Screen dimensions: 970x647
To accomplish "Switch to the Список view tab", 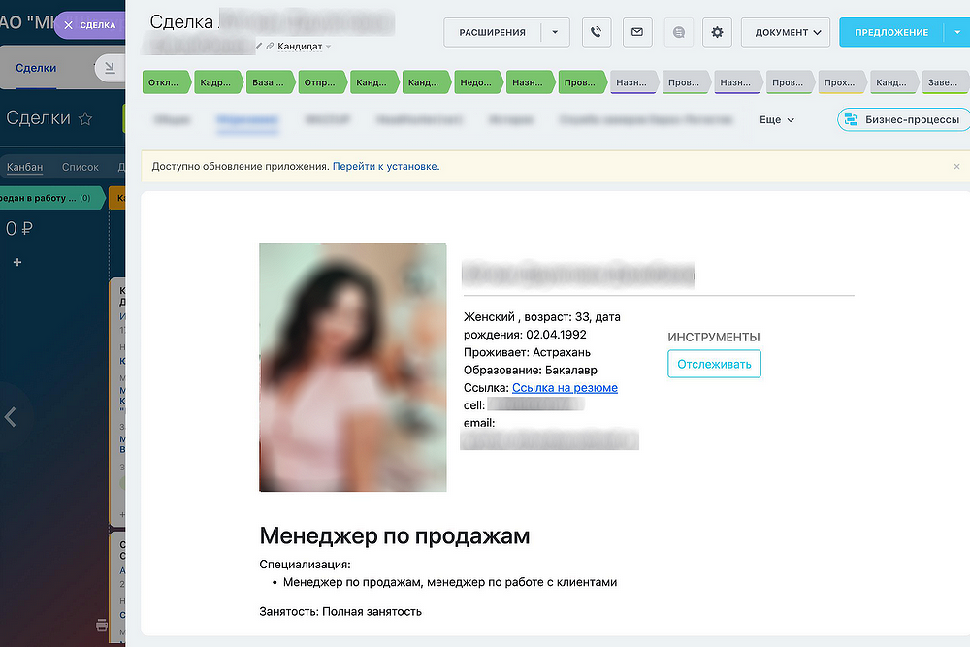I will (81, 167).
